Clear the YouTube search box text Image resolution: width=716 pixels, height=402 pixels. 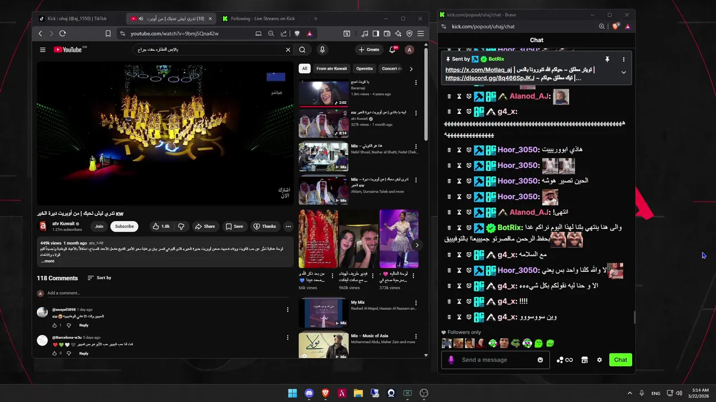click(288, 50)
